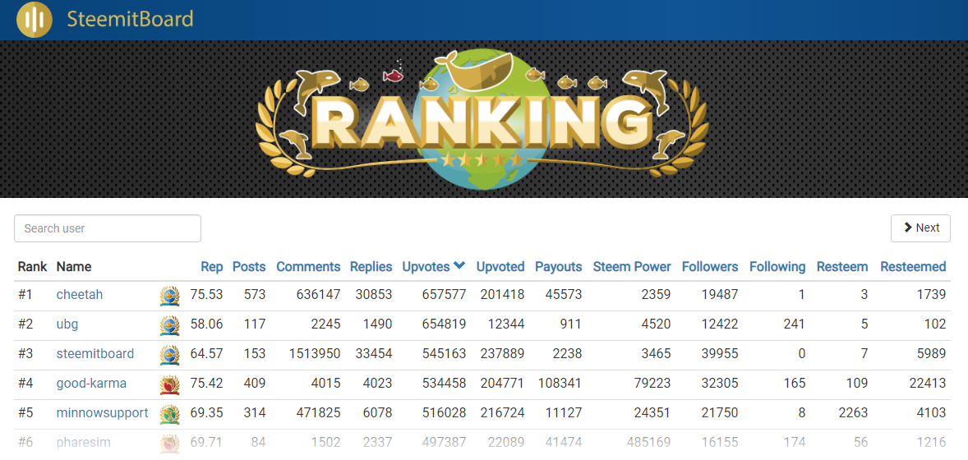Sort table by Following column
This screenshot has height=460, width=968.
[777, 267]
